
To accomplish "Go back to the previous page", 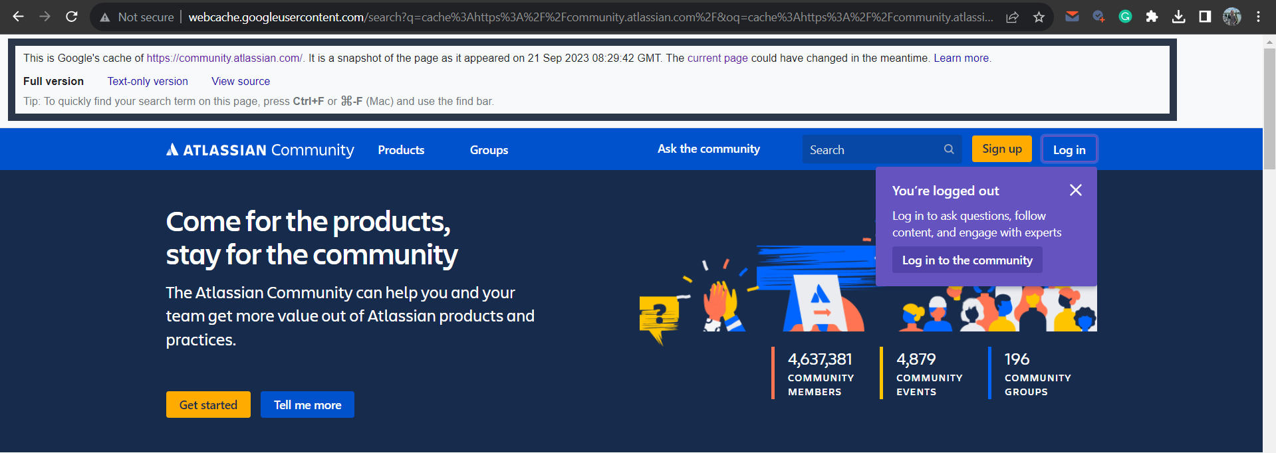I will (18, 17).
